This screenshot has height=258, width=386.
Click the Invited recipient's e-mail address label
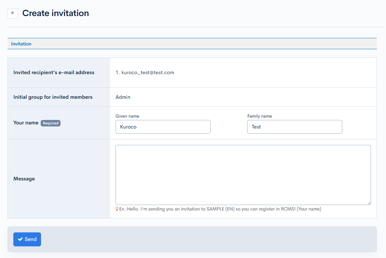(x=54, y=72)
